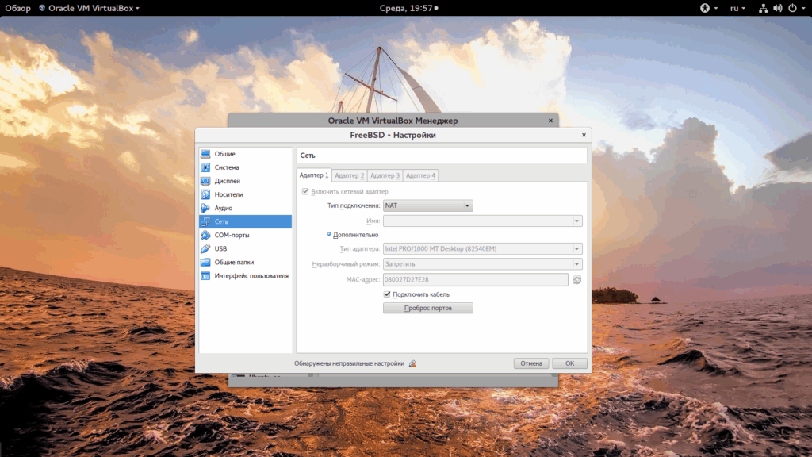The image size is (812, 457).
Task: Regenerate MAC address with refresh icon
Action: 577,280
